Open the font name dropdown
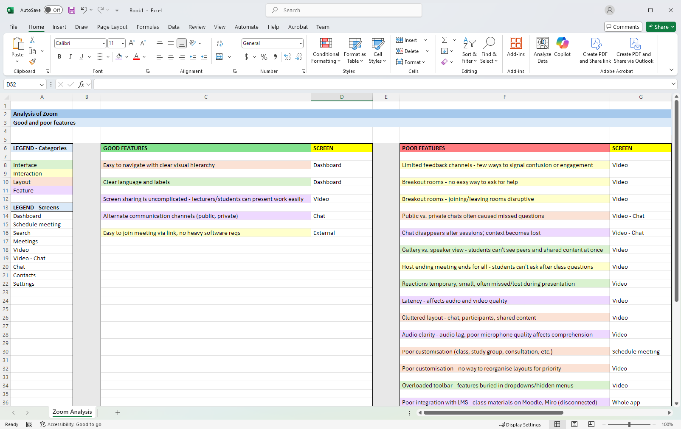Image resolution: width=681 pixels, height=429 pixels. point(104,43)
